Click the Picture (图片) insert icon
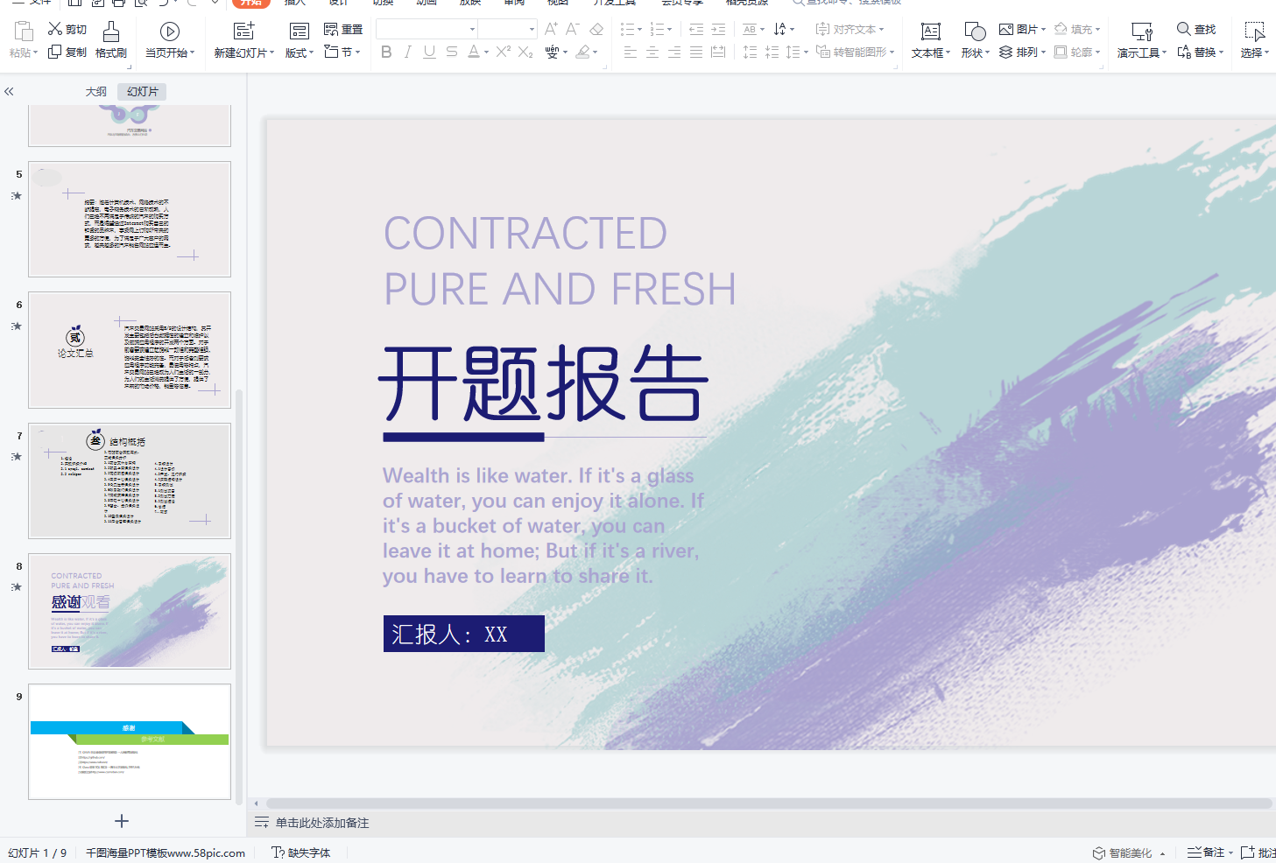Image resolution: width=1276 pixels, height=863 pixels. (1006, 29)
